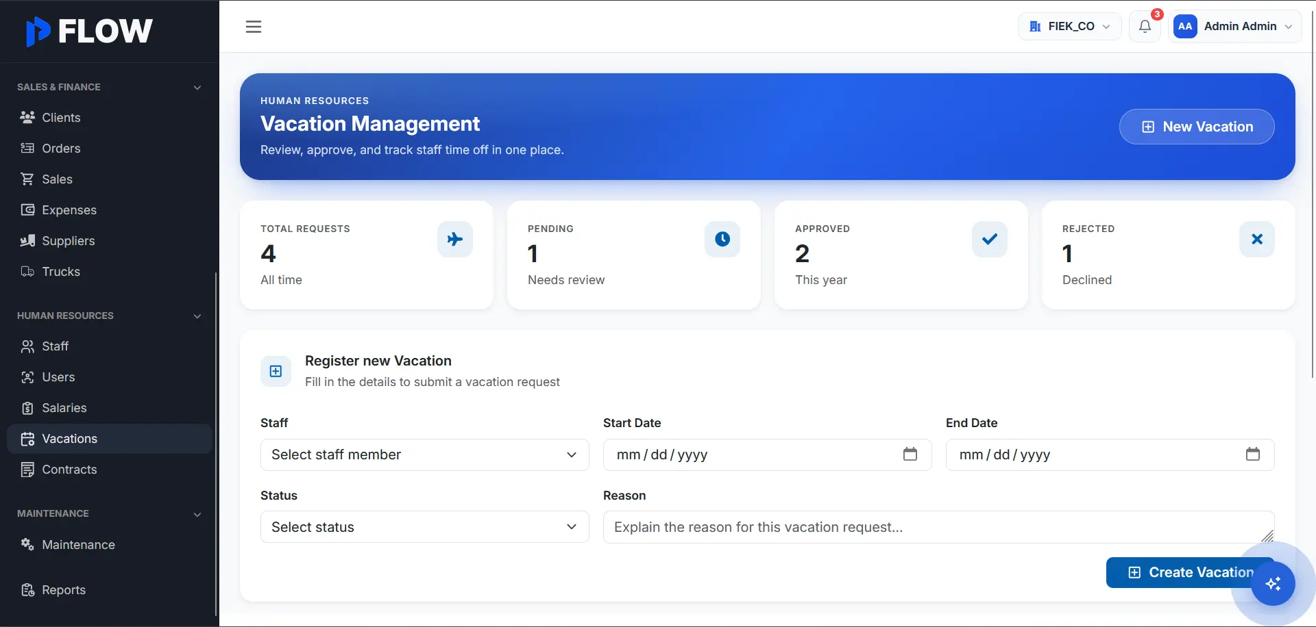
Task: Click the FLOW logo
Action: coord(89,31)
